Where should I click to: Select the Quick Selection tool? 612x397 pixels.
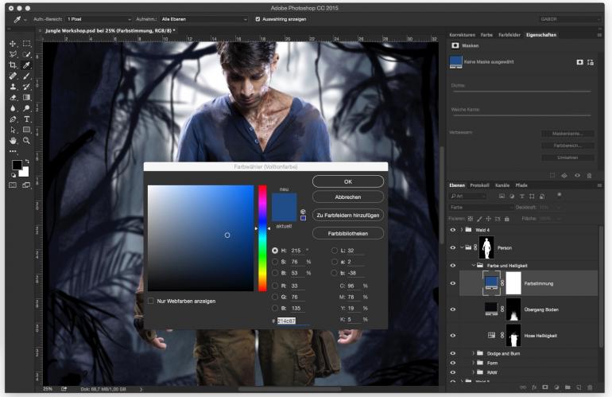point(26,54)
